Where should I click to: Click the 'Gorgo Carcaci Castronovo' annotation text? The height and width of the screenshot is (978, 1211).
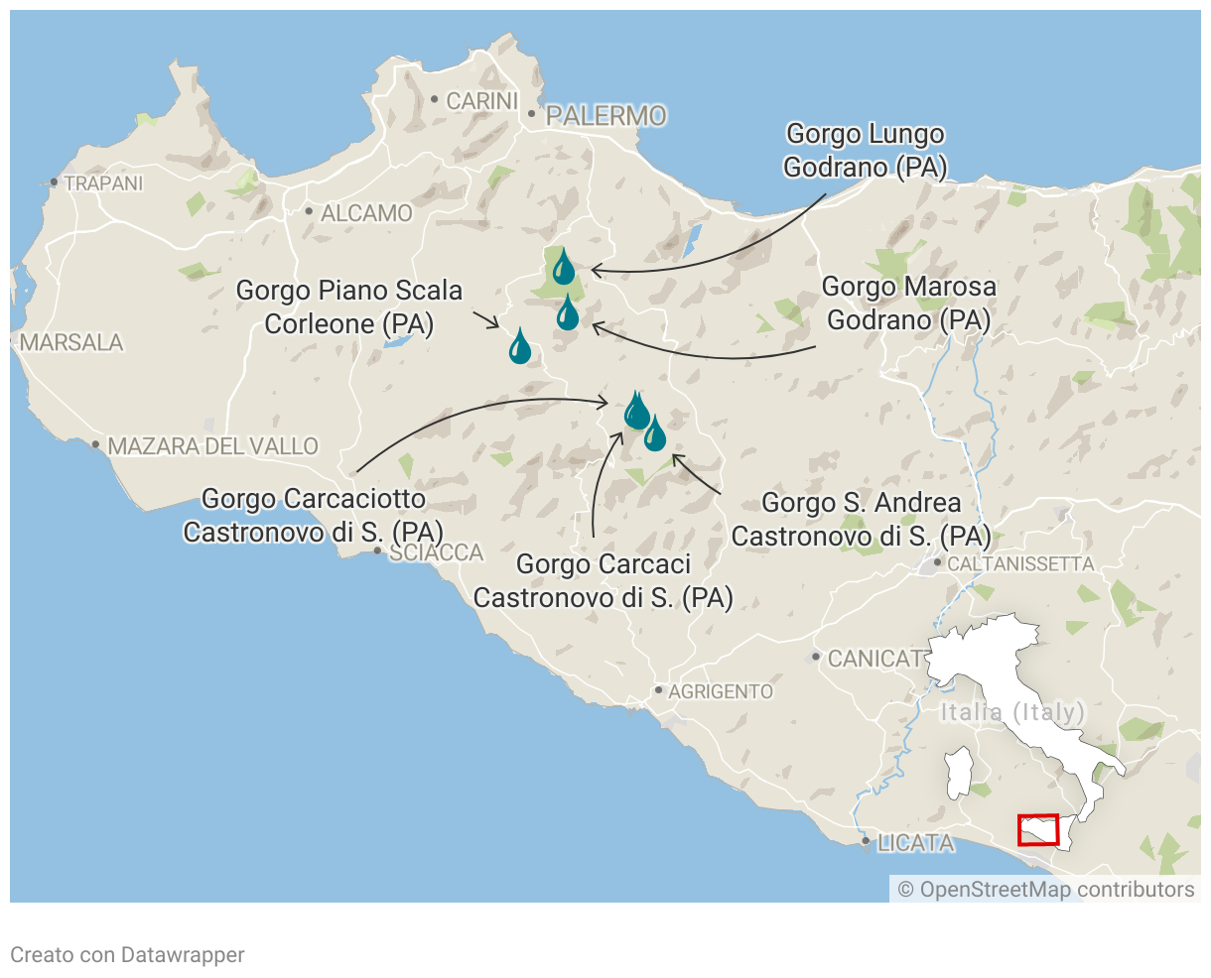603,581
